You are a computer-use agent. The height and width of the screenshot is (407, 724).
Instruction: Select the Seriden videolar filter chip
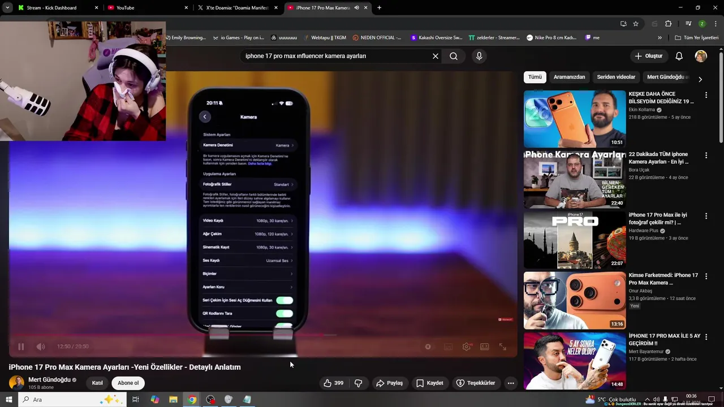616,77
